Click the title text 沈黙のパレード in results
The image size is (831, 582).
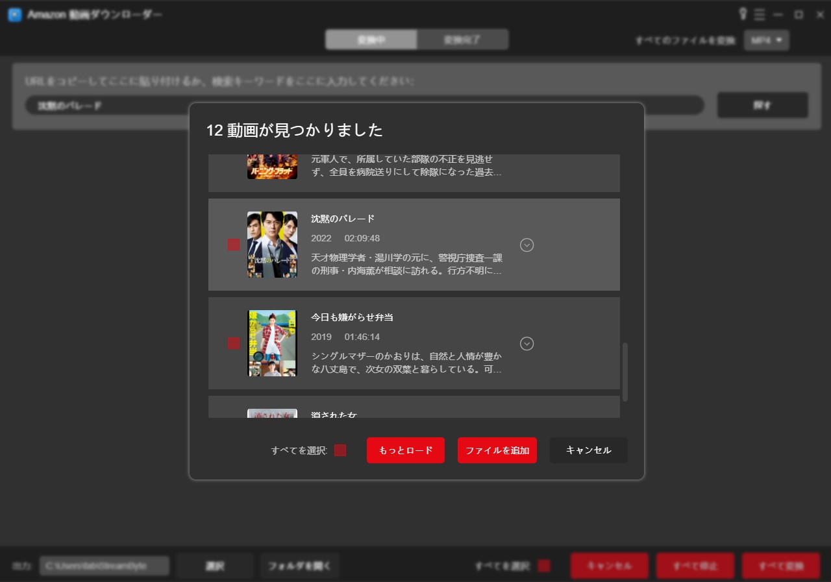click(x=343, y=219)
